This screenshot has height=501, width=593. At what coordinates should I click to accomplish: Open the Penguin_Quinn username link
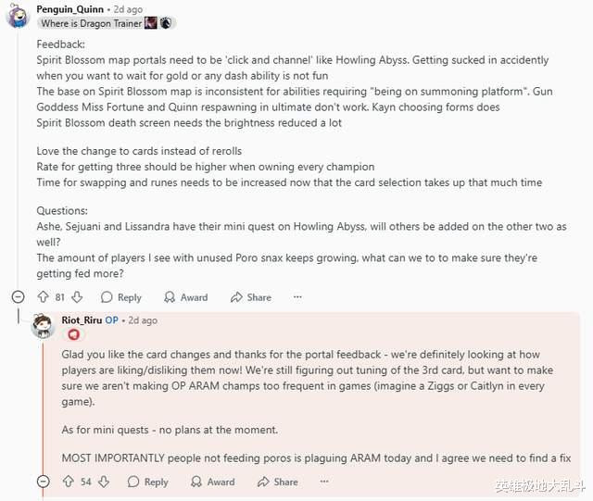[70, 9]
